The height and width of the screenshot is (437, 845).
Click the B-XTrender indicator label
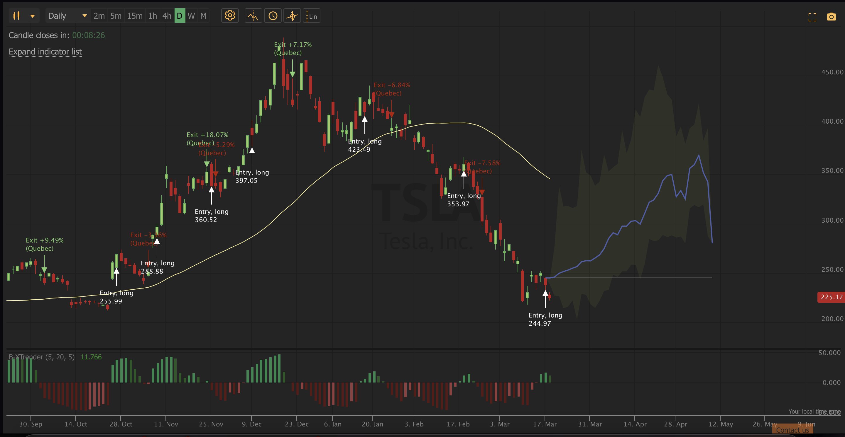pos(42,357)
